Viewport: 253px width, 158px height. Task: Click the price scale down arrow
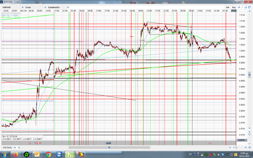[x=249, y=128]
